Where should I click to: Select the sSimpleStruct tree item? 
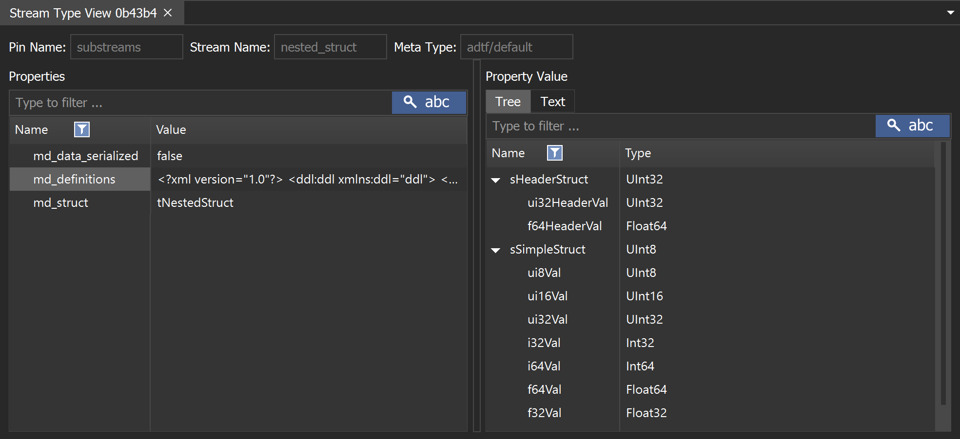click(548, 249)
